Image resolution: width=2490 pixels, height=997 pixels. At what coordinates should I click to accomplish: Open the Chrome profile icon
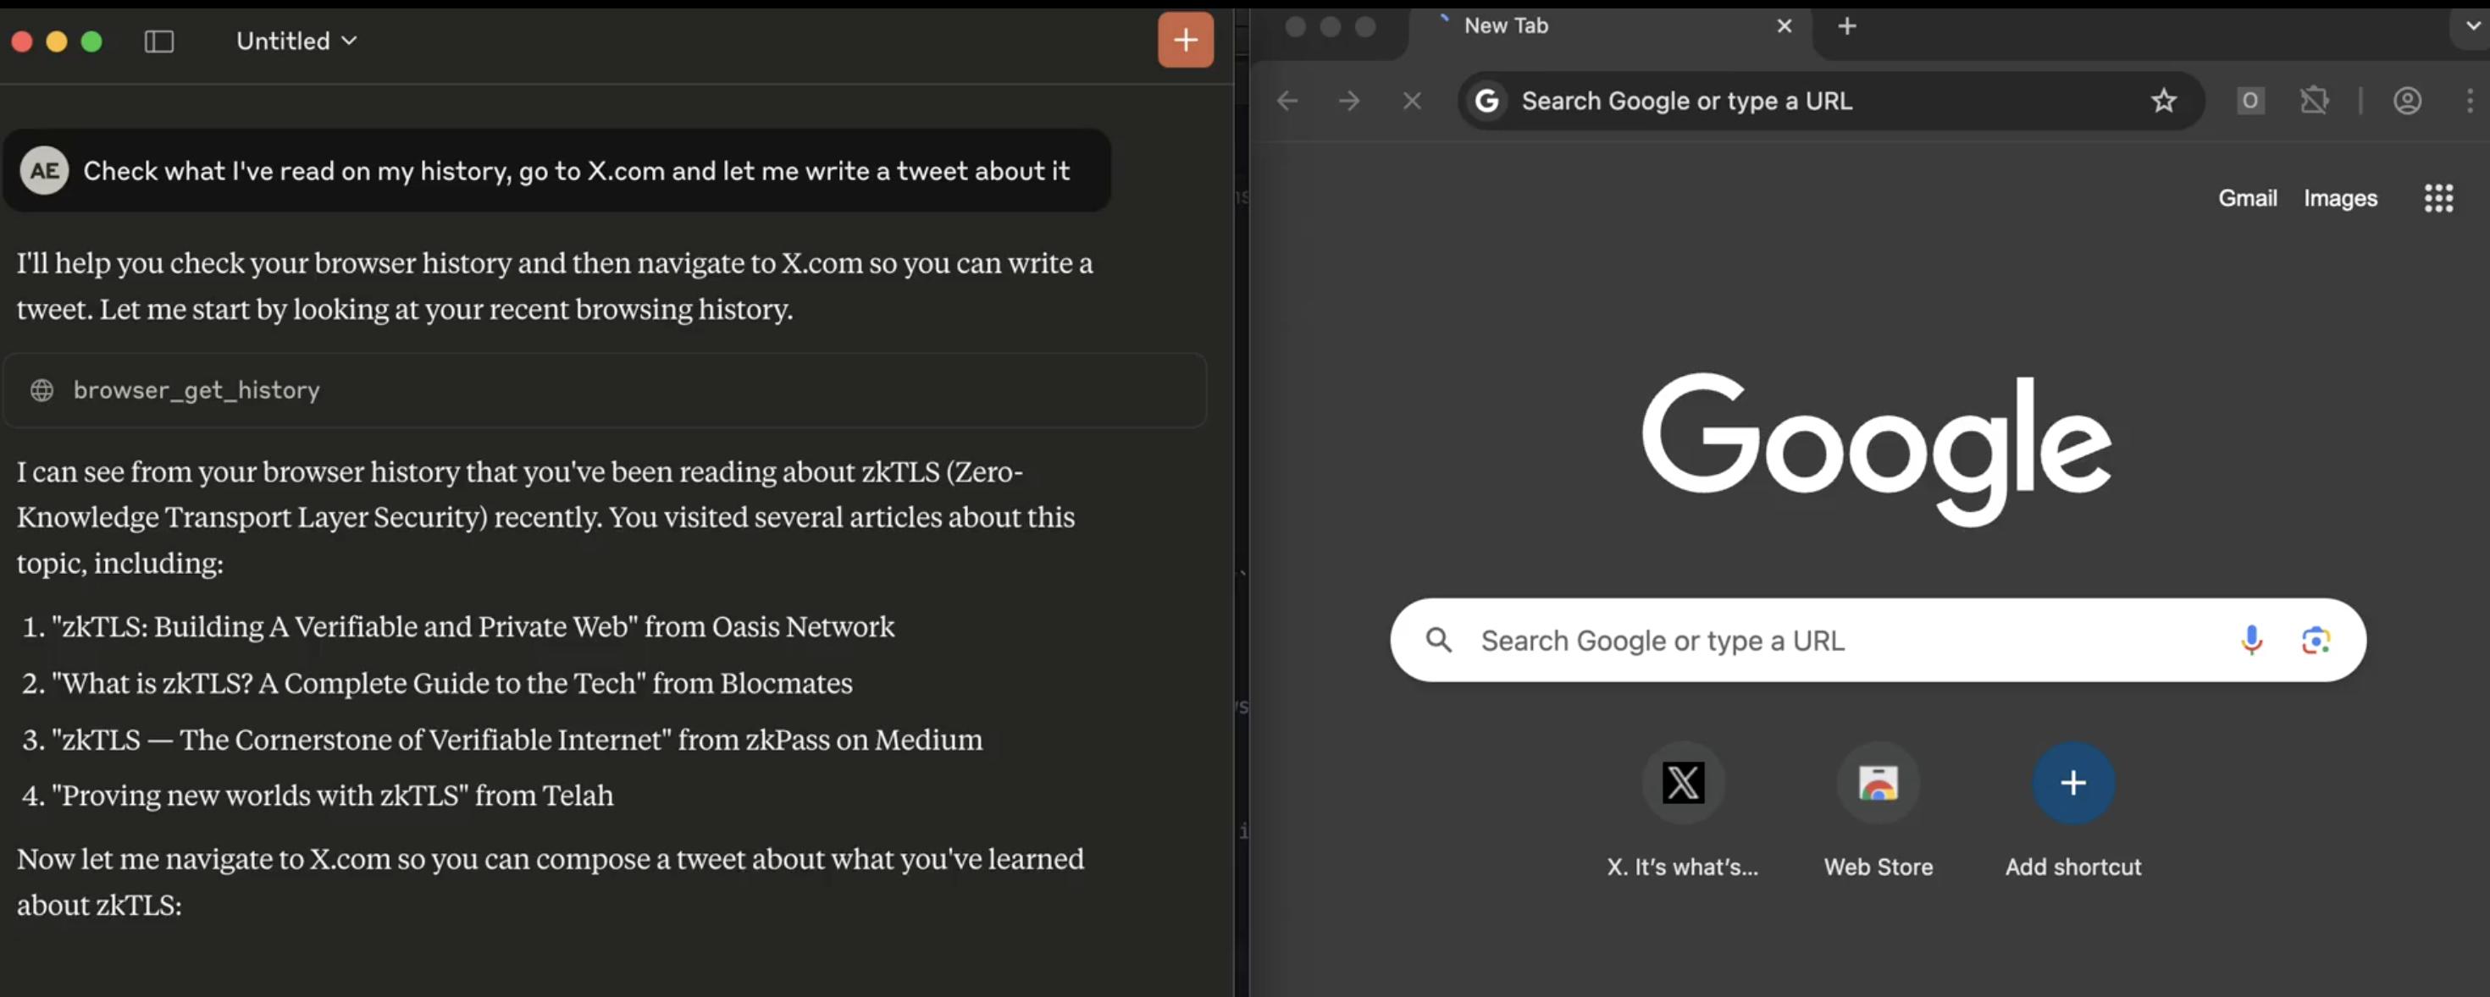click(2407, 101)
